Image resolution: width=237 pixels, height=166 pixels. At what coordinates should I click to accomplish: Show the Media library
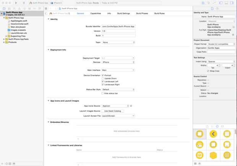pyautogui.click(x=222, y=126)
